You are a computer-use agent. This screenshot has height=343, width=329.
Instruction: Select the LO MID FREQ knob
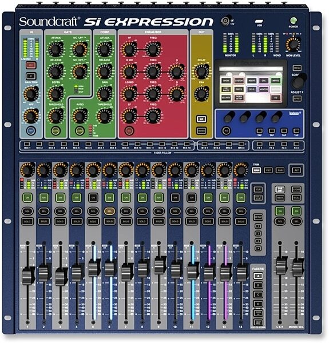pos(153,94)
